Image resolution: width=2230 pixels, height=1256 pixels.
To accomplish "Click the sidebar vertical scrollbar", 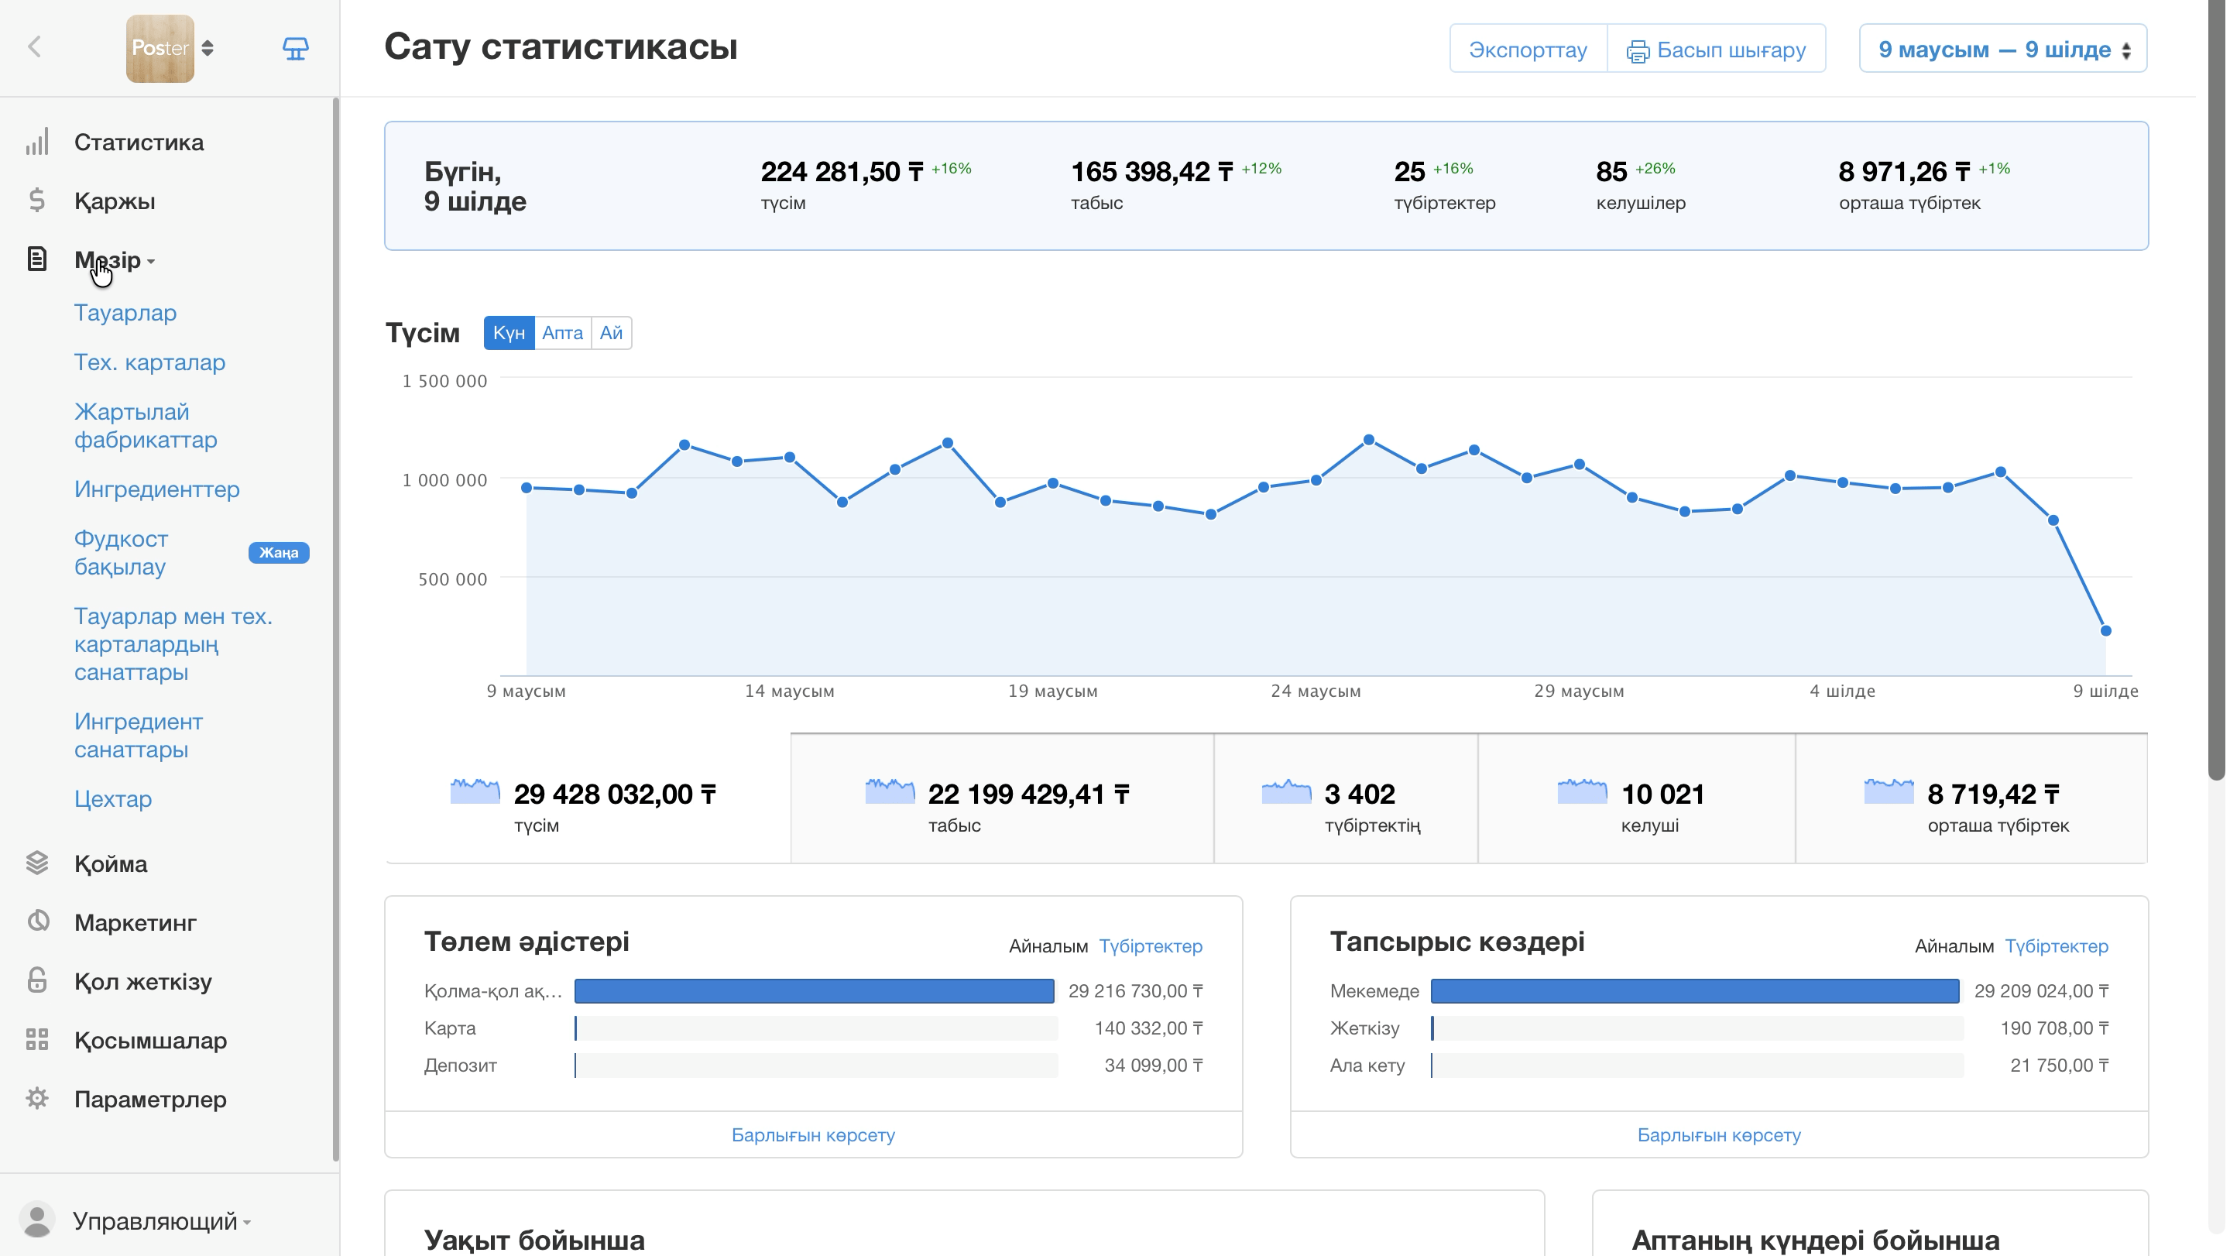I will pos(336,629).
